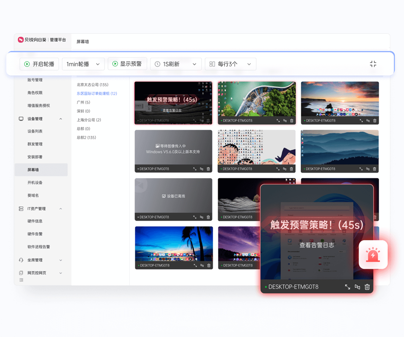The image size is (404, 337).
Task: Click the exit-fullscreen icon at toolbar right
Action: pyautogui.click(x=373, y=63)
